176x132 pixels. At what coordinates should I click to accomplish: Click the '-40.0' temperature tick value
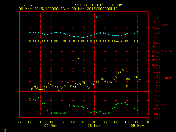point(156,38)
